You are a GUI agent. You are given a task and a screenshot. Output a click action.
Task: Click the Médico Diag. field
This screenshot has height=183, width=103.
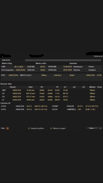7,63
